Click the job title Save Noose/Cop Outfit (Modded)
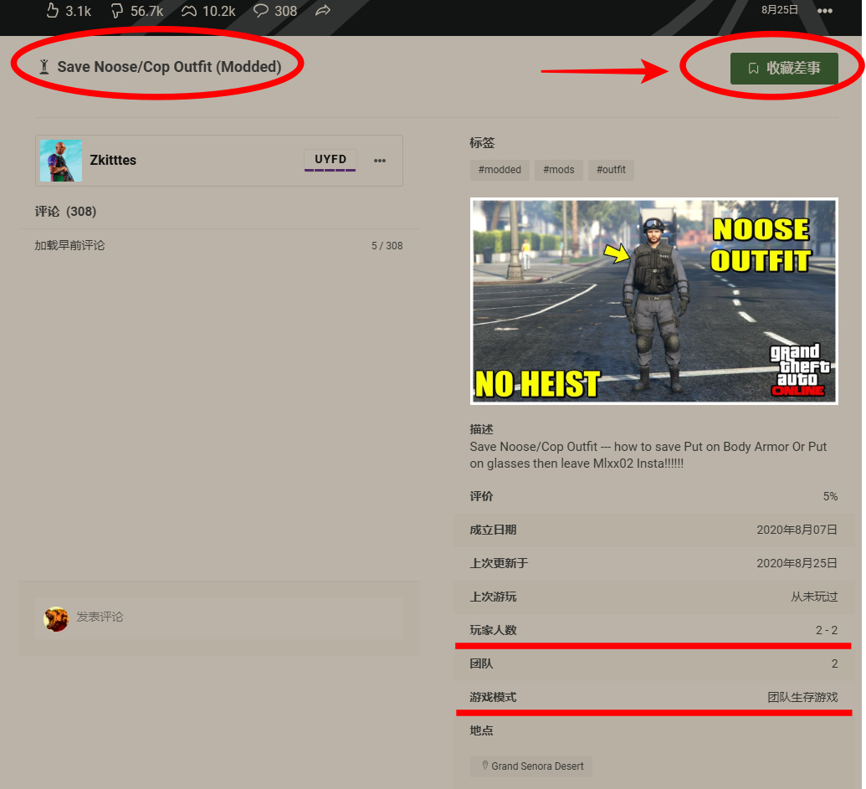This screenshot has height=789, width=866. pos(169,67)
